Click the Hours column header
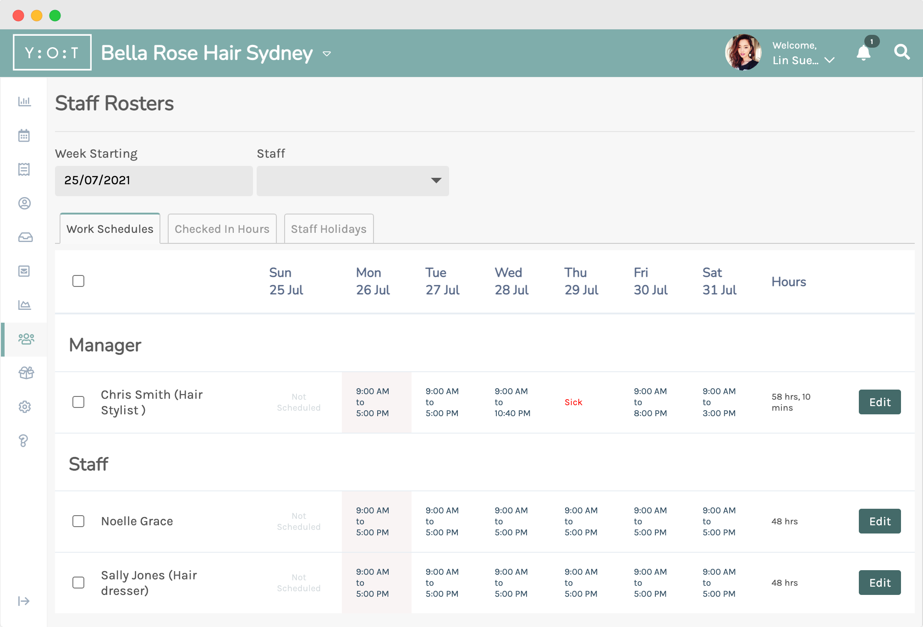The height and width of the screenshot is (627, 923). point(789,281)
